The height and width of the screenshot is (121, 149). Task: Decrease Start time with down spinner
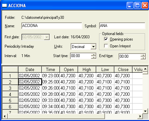[94, 57]
